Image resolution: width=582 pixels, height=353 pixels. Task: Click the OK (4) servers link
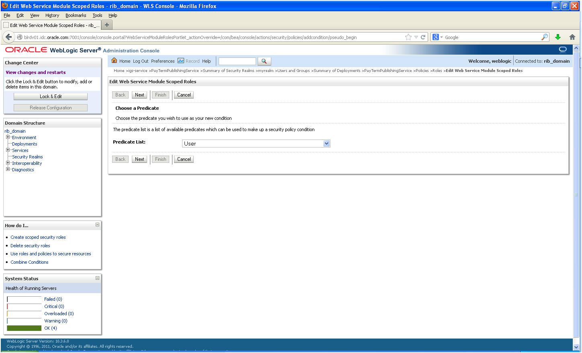point(51,328)
